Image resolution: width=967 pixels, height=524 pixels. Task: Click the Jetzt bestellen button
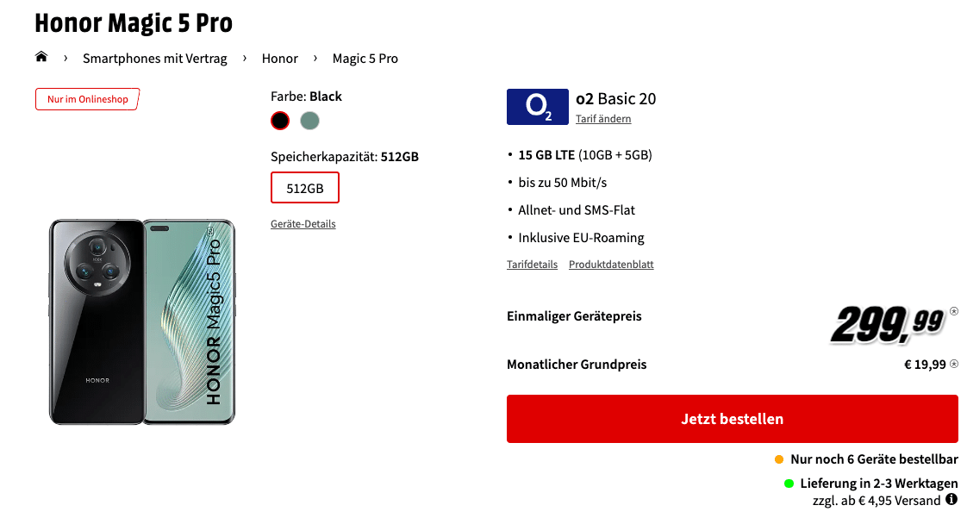tap(732, 419)
